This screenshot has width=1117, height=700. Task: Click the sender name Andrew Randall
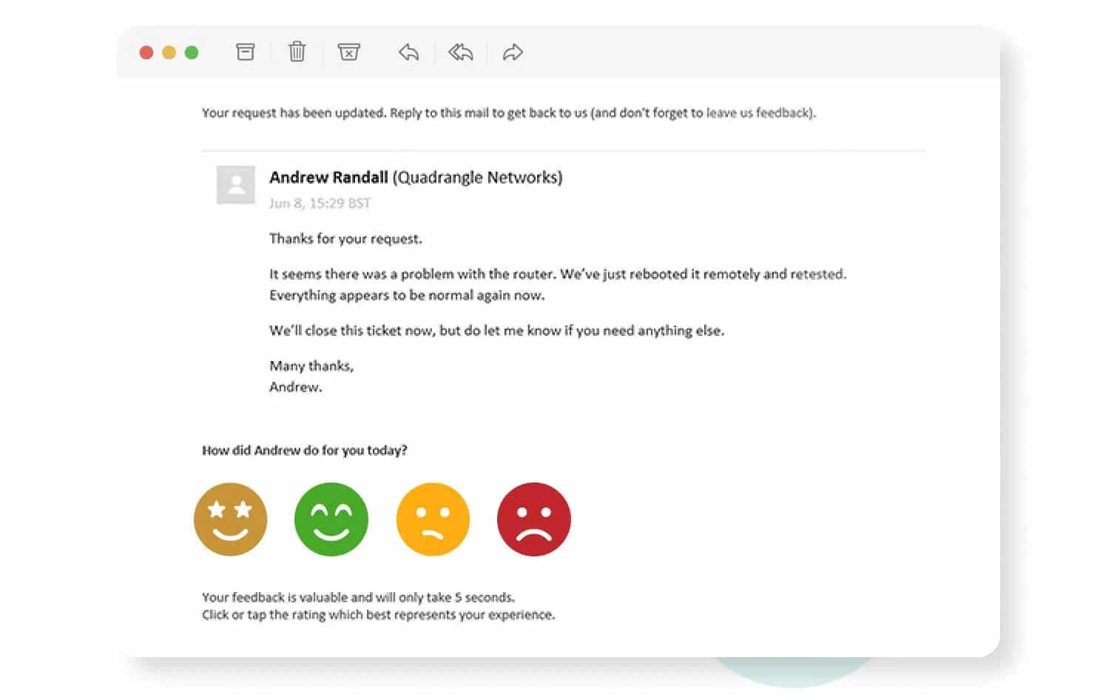point(328,178)
